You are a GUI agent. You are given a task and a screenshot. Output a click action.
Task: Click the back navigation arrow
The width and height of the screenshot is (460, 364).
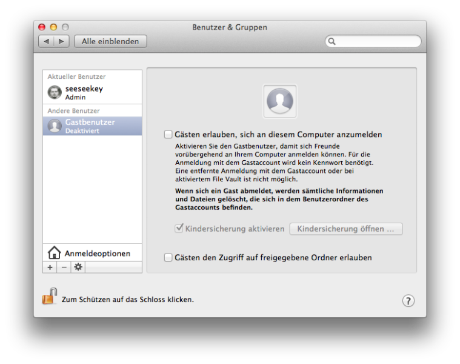(46, 41)
